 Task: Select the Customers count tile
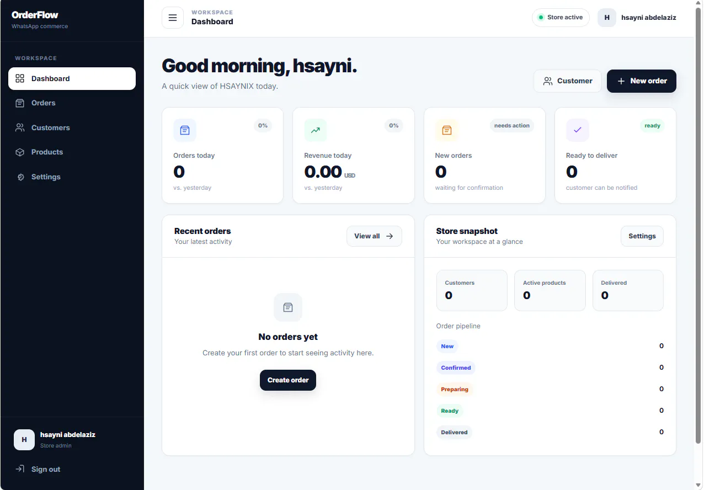(472, 290)
